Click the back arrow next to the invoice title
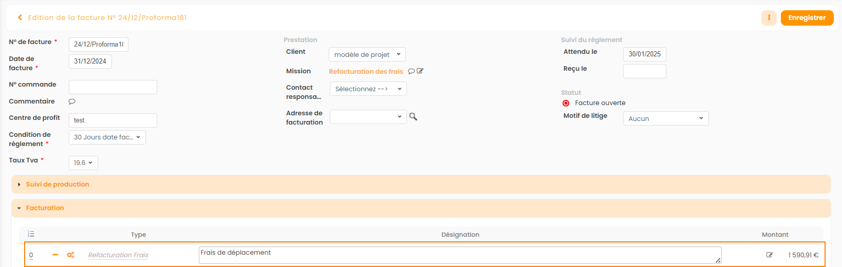Image resolution: width=842 pixels, height=267 pixels. click(x=20, y=17)
